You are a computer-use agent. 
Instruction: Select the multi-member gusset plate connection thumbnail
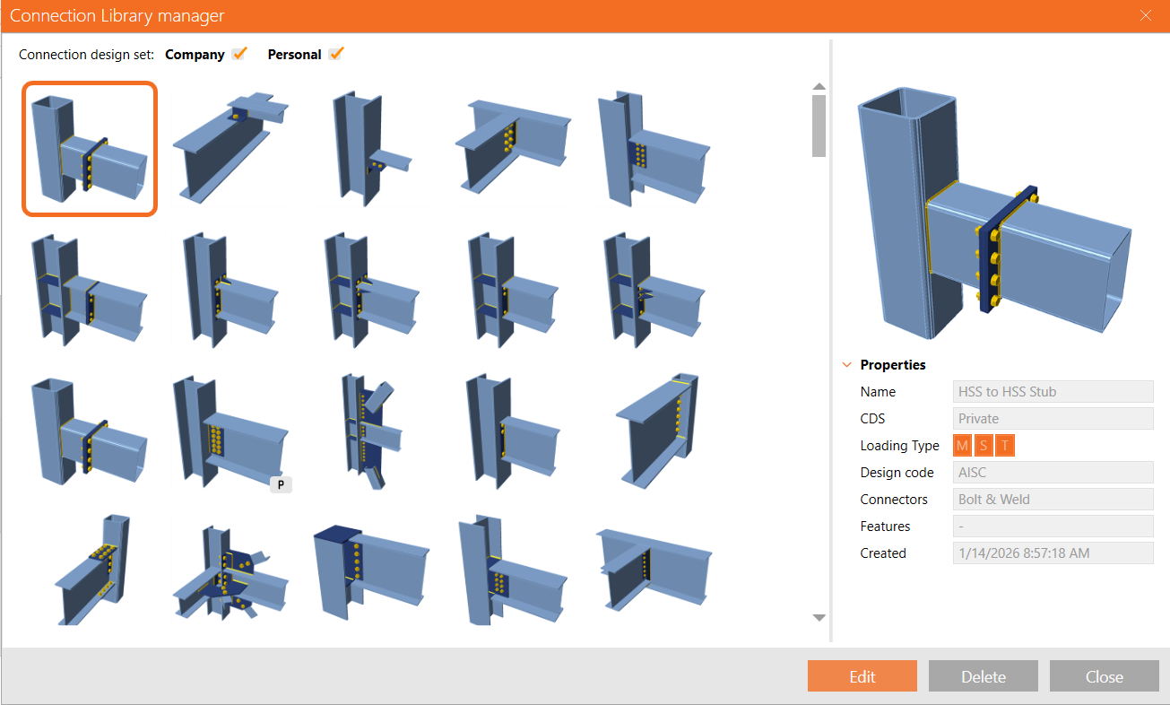point(232,571)
